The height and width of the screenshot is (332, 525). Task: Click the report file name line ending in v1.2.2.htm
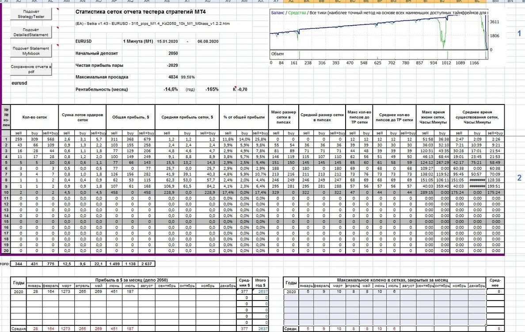(x=152, y=24)
